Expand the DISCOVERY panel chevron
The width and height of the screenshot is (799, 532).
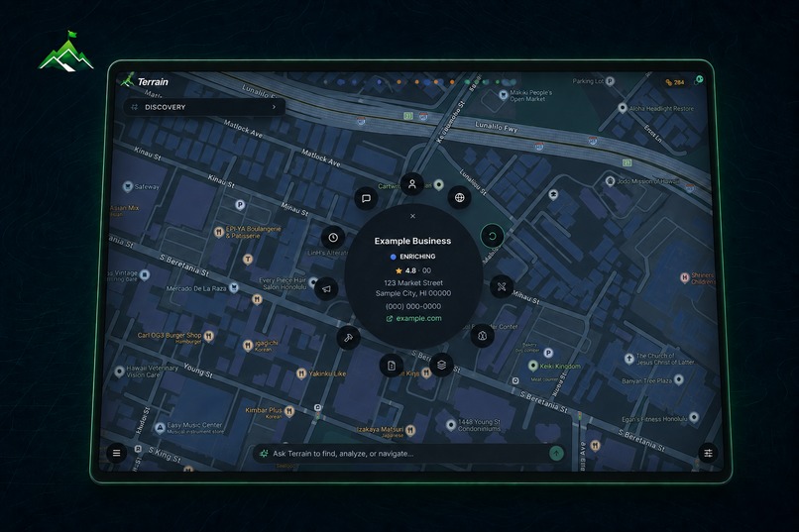pyautogui.click(x=275, y=107)
